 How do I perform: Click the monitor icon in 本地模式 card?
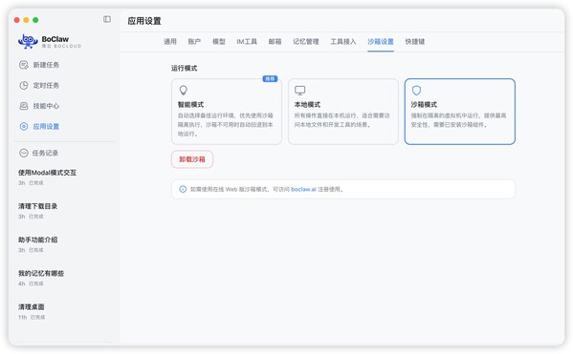[x=300, y=90]
